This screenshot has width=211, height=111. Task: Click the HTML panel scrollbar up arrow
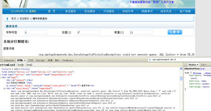(x=181, y=69)
